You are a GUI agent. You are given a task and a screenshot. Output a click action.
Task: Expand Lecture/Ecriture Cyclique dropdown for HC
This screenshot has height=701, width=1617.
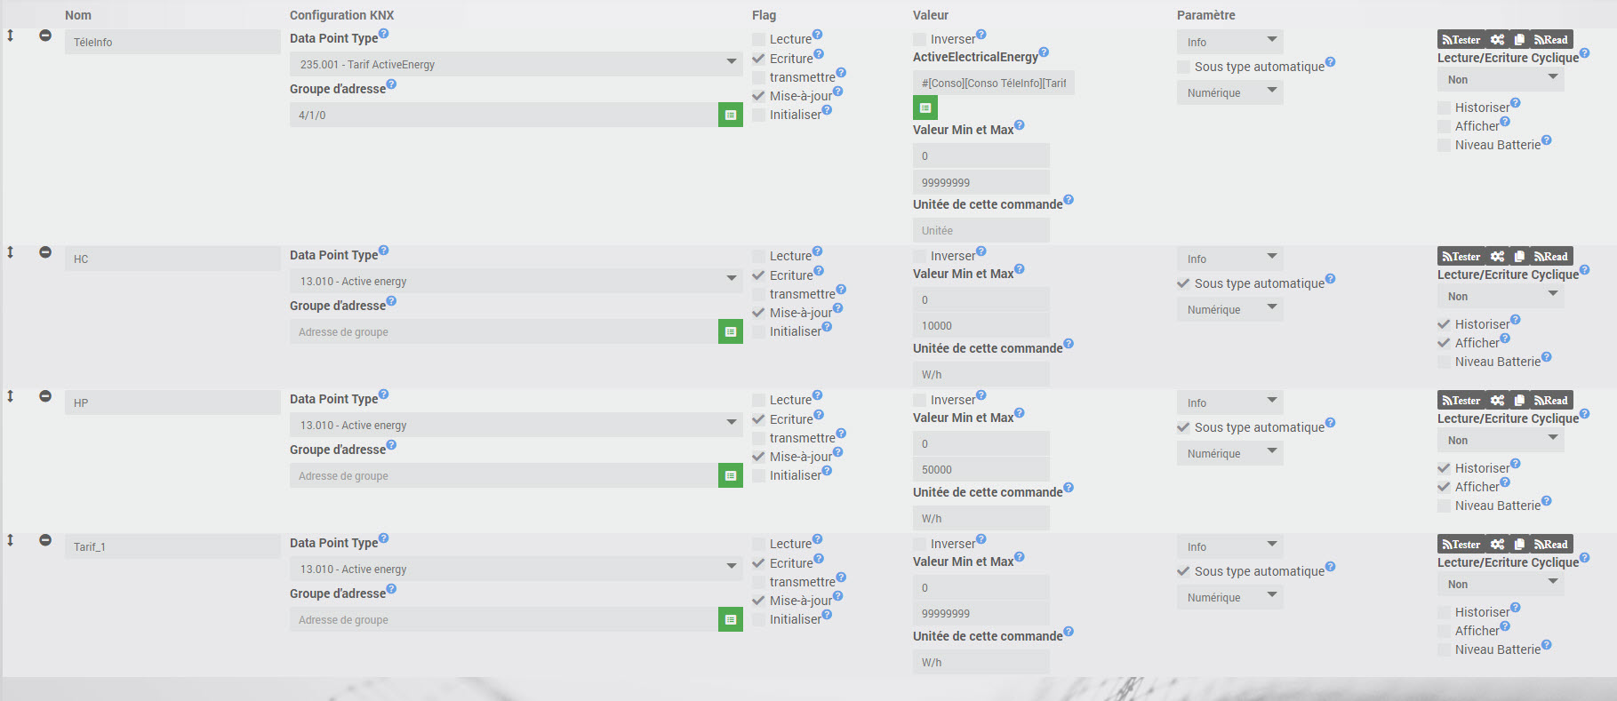tap(1500, 297)
